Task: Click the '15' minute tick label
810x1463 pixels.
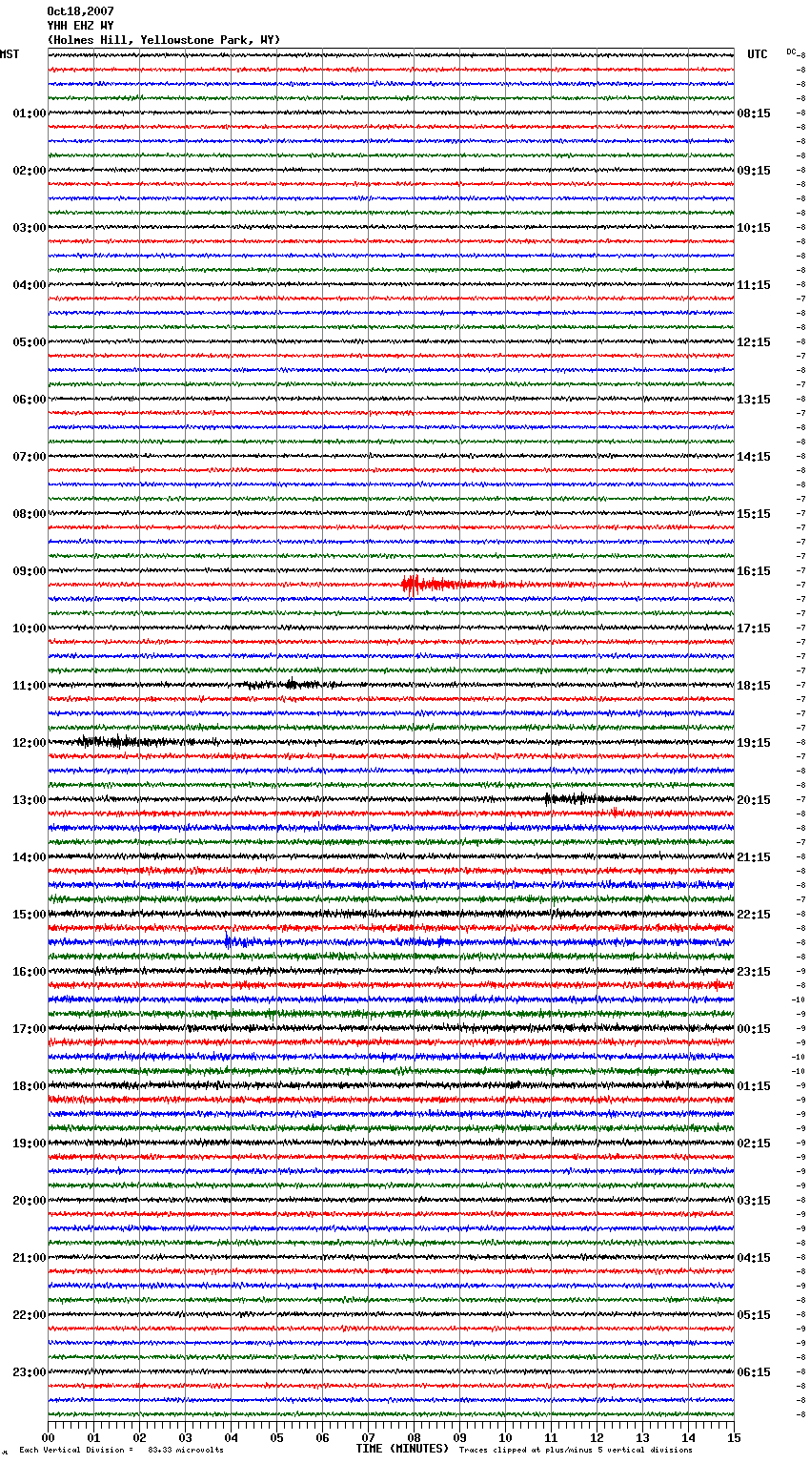Action: pyautogui.click(x=734, y=1437)
